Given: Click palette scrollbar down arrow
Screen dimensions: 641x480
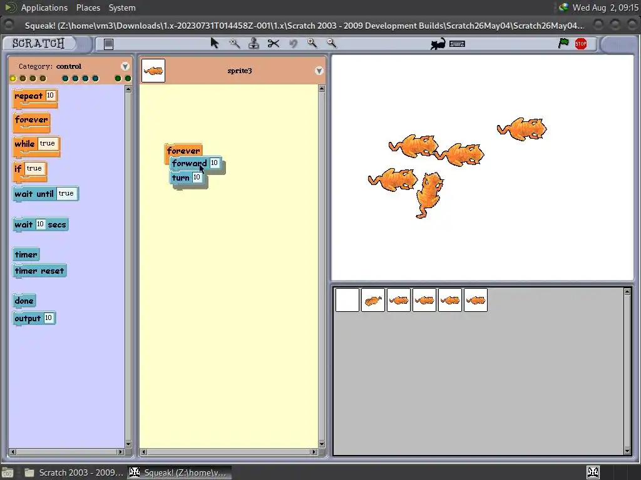Looking at the screenshot, I should (x=128, y=444).
